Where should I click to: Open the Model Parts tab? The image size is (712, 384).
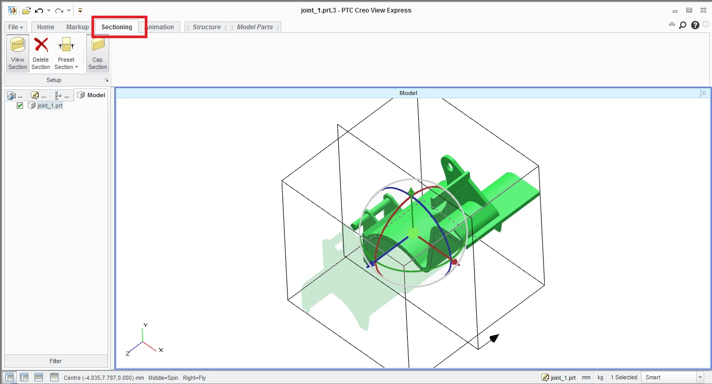click(x=255, y=27)
